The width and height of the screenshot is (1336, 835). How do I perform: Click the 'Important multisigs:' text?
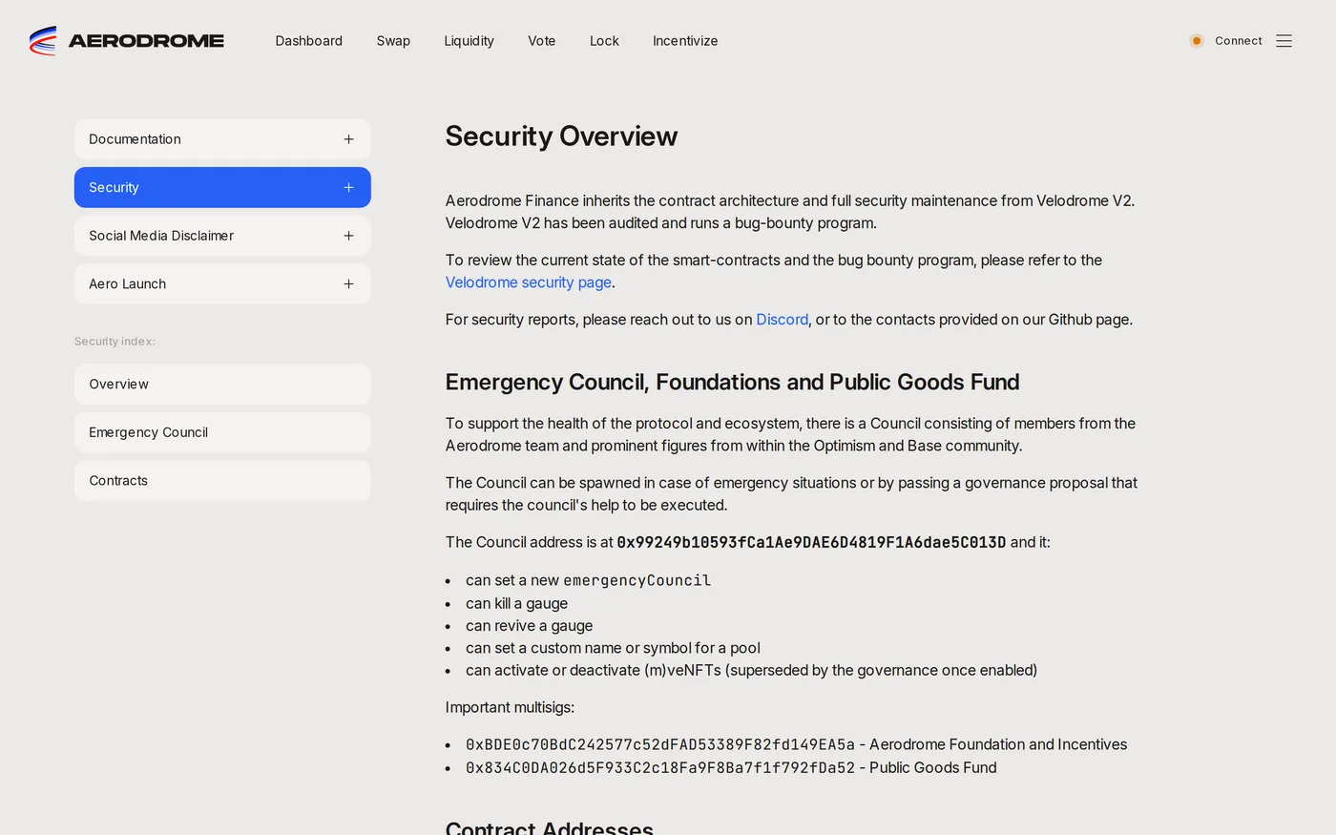pos(510,707)
